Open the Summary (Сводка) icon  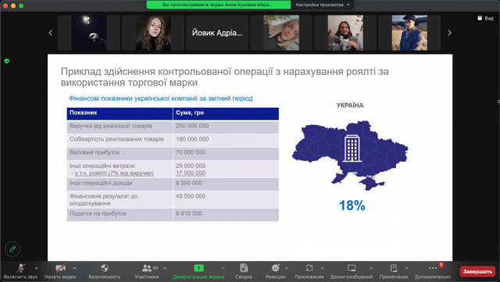point(244,268)
